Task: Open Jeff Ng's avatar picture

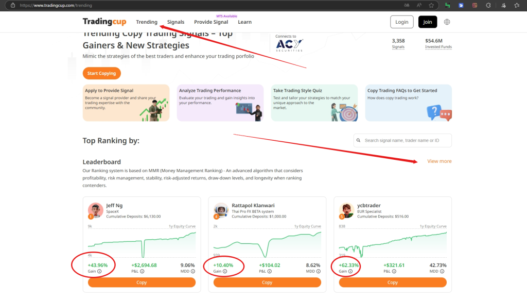Action: [95, 210]
